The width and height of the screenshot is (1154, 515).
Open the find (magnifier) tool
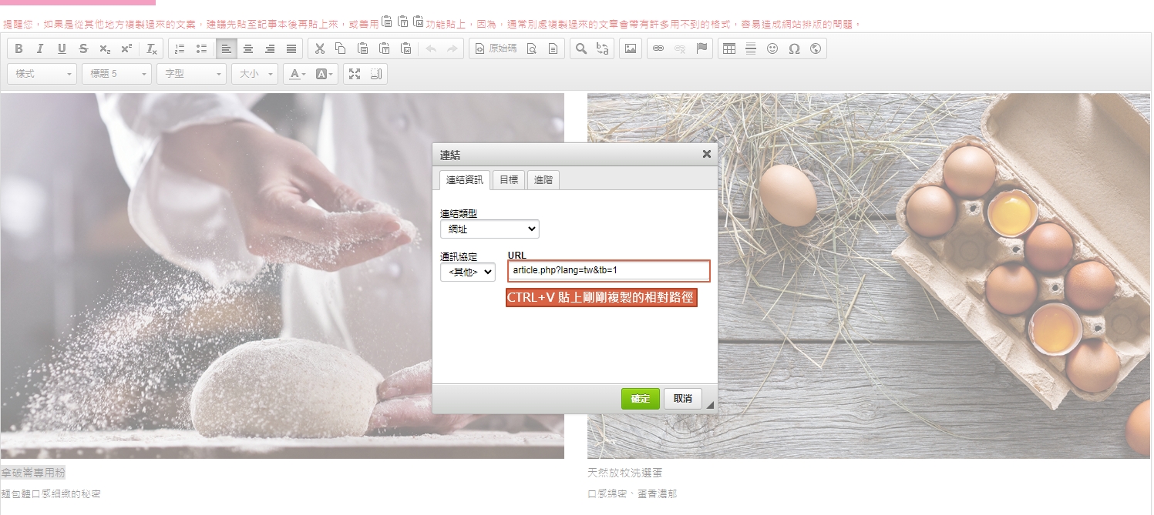(x=581, y=48)
